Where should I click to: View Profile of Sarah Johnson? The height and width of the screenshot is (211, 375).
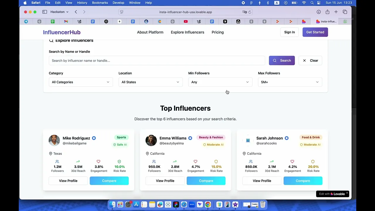(262, 181)
